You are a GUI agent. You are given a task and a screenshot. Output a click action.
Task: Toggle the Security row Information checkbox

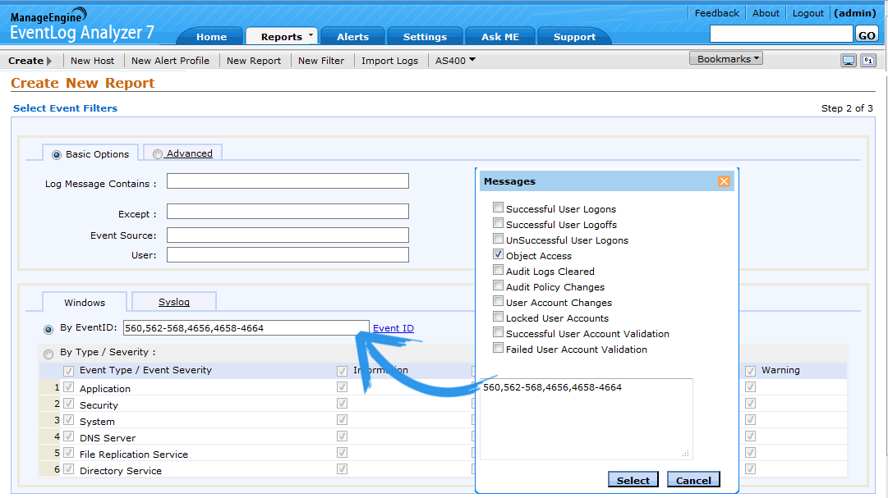342,404
